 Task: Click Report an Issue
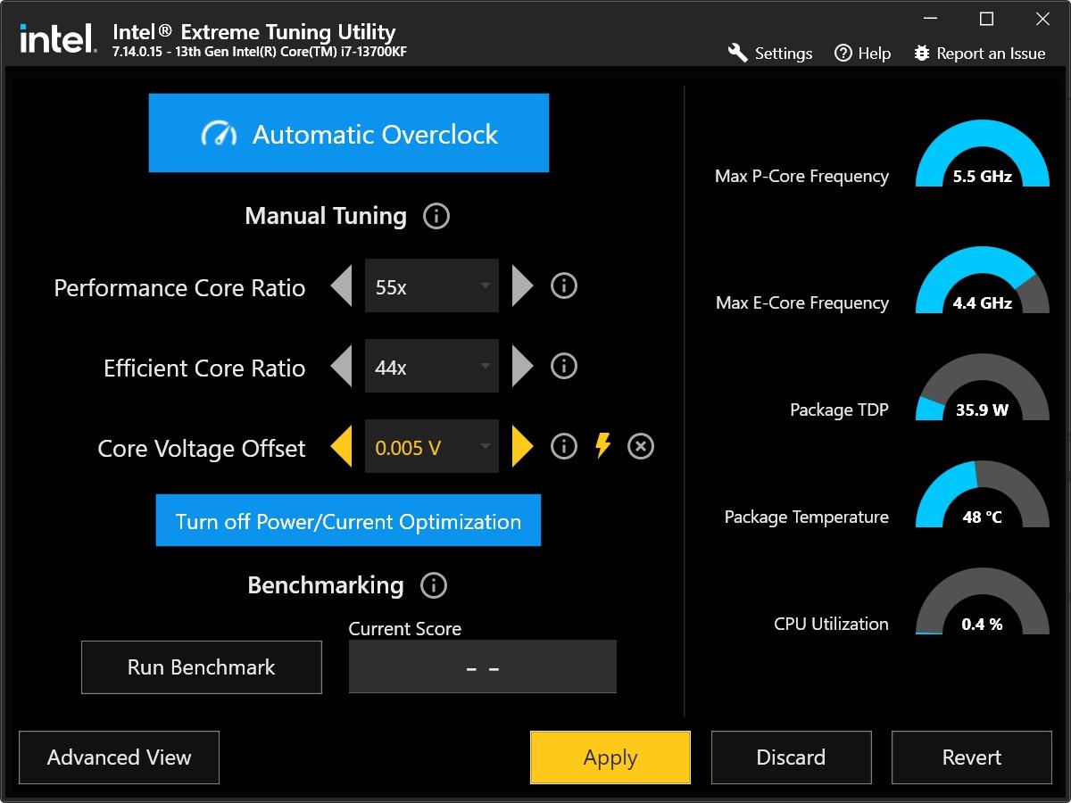pyautogui.click(x=979, y=54)
